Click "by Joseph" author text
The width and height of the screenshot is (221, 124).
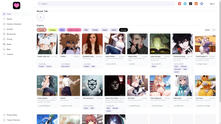(87, 64)
